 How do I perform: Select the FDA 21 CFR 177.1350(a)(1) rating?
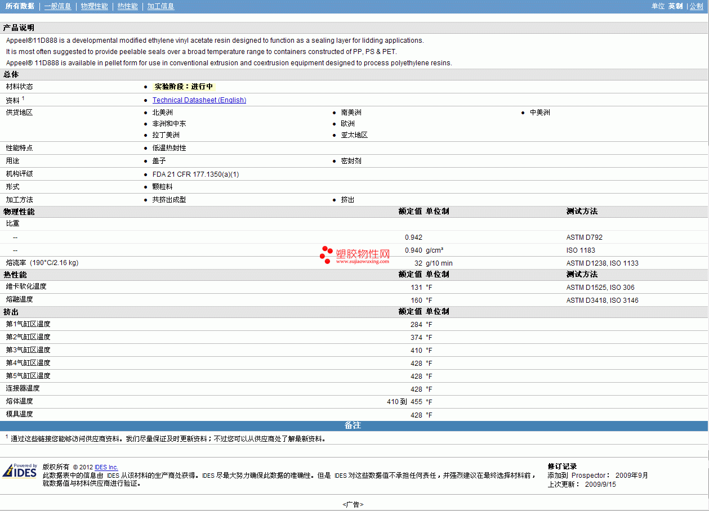tap(196, 174)
